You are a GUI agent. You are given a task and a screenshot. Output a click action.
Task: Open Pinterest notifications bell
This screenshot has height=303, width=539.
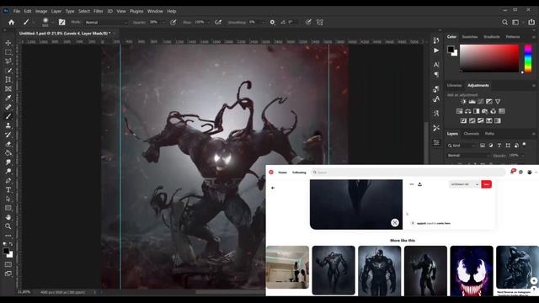click(512, 172)
